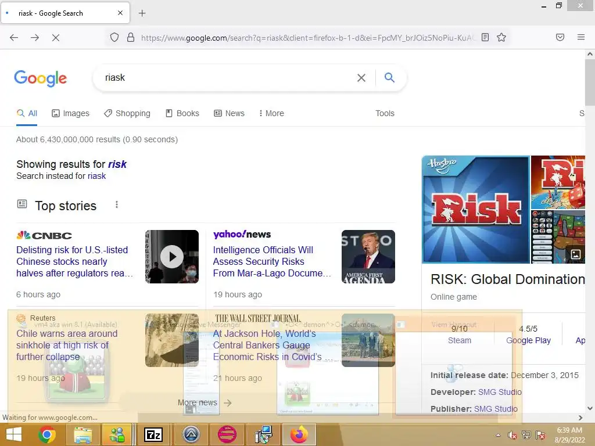Go forward with the browser forward arrow

coord(35,37)
